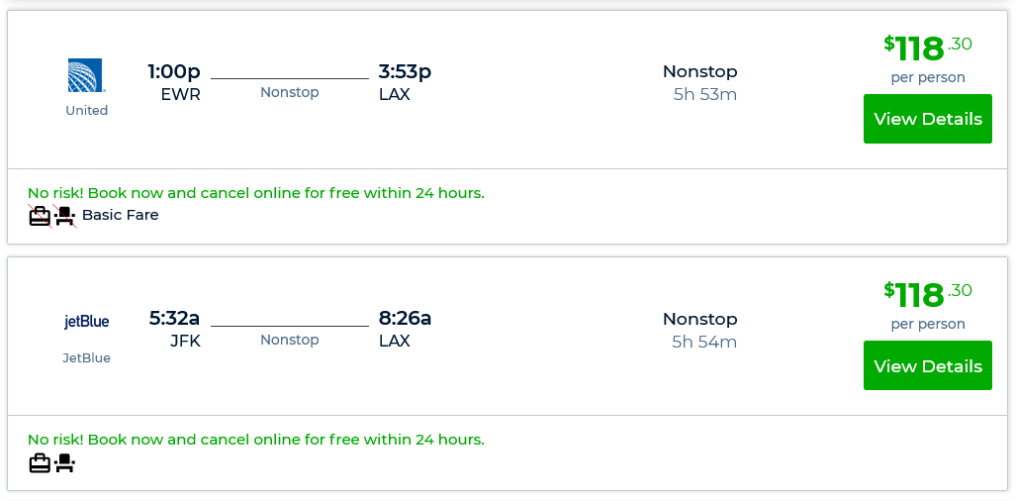This screenshot has height=501, width=1016.
Task: Select the 5:32a departure time
Action: [174, 318]
